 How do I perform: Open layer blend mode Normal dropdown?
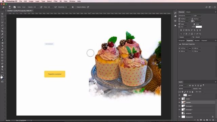click(185, 89)
